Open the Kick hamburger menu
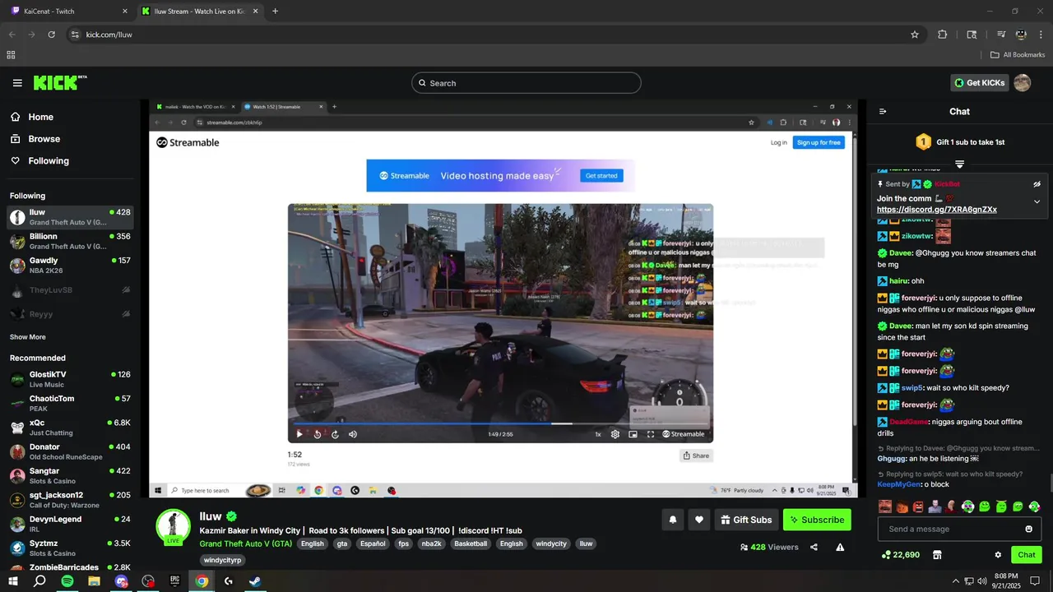Image resolution: width=1053 pixels, height=592 pixels. point(17,83)
